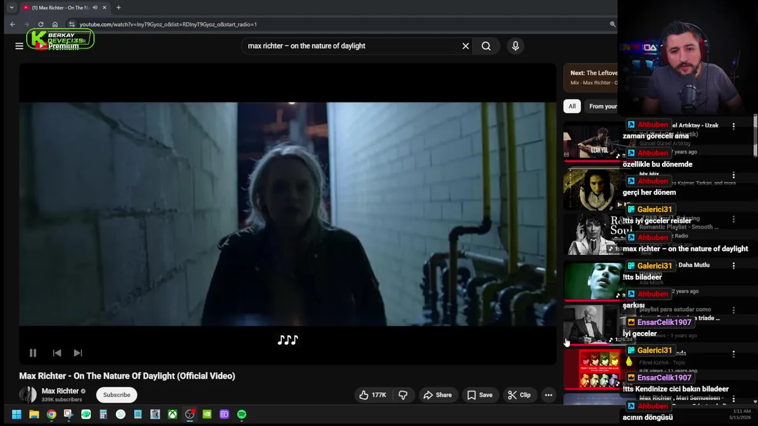Switch to Chrome on the taskbar

[52, 414]
